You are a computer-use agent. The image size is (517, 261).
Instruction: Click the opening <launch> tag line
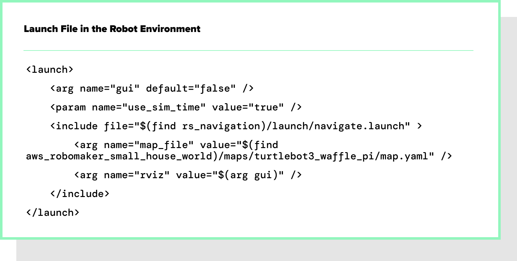click(50, 69)
